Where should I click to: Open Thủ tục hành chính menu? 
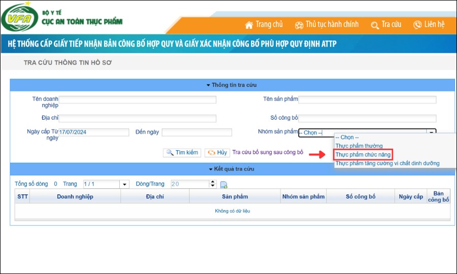332,24
